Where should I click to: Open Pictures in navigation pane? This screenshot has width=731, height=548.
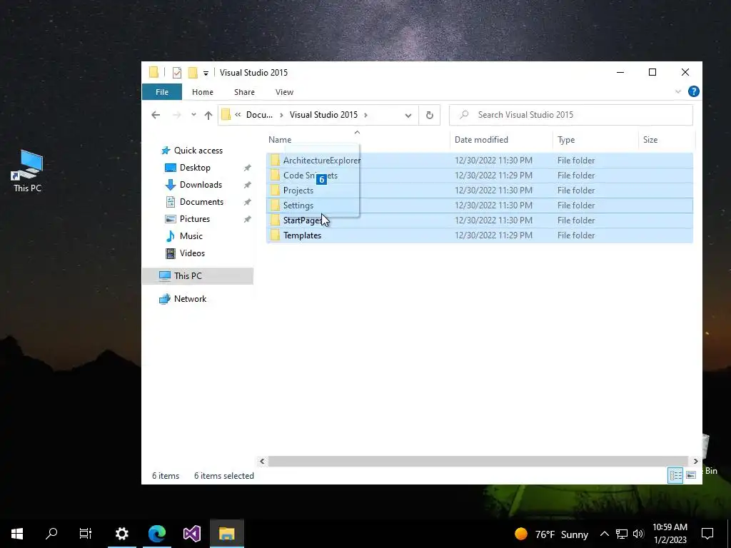(195, 219)
